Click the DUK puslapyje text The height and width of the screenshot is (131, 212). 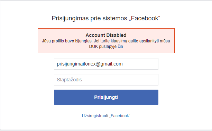(103, 47)
